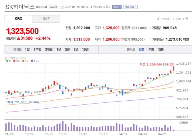Click the 거래량 value 969,945

point(170,28)
